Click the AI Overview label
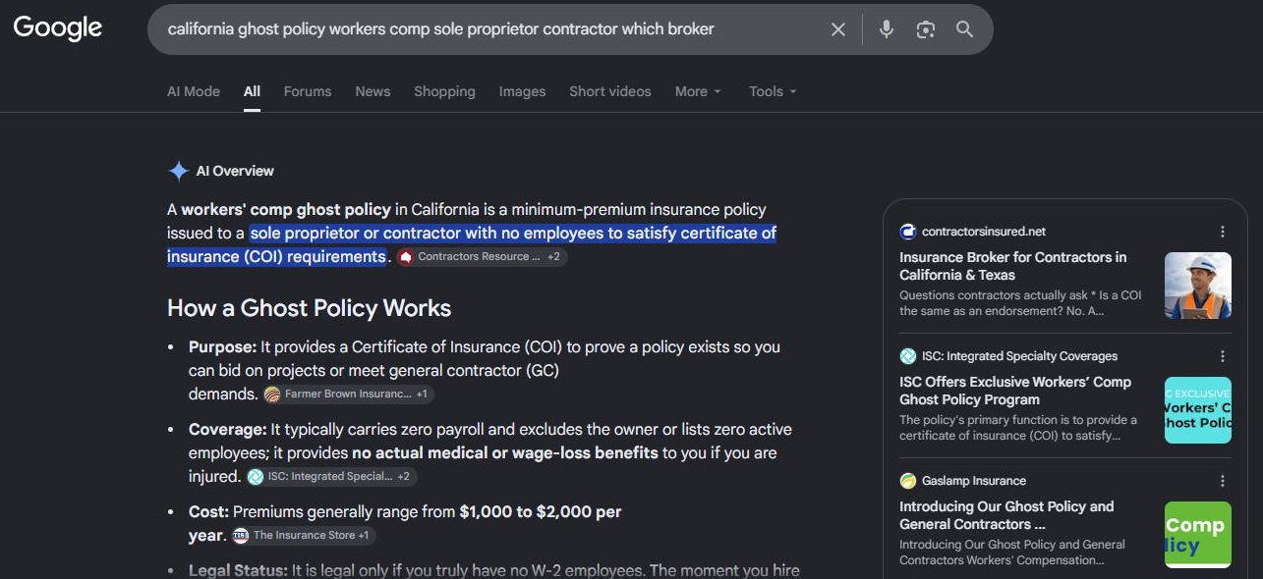The height and width of the screenshot is (579, 1263). click(235, 171)
